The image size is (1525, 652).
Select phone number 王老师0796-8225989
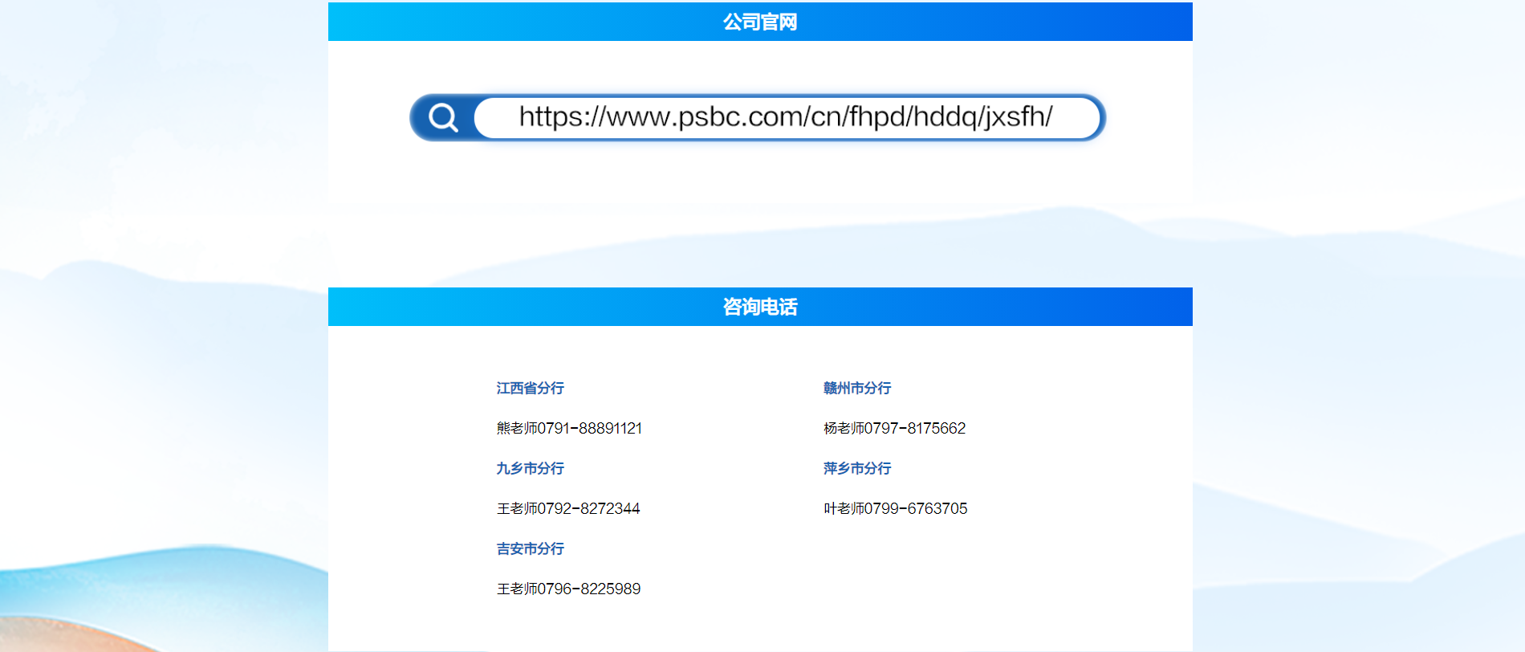(x=569, y=589)
